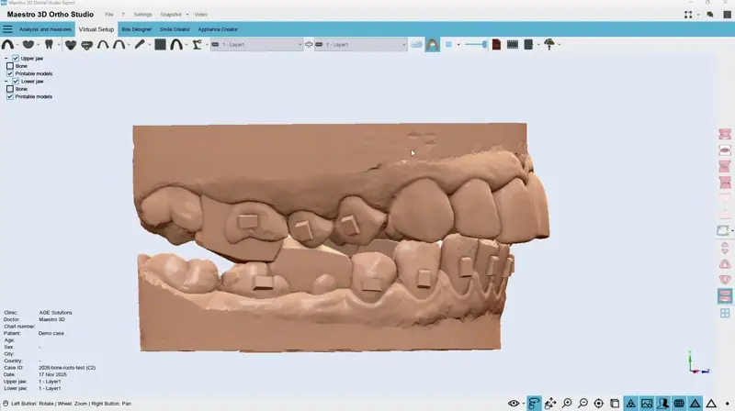Click the zoom in magnifier icon
This screenshot has height=411, width=735.
pyautogui.click(x=567, y=403)
